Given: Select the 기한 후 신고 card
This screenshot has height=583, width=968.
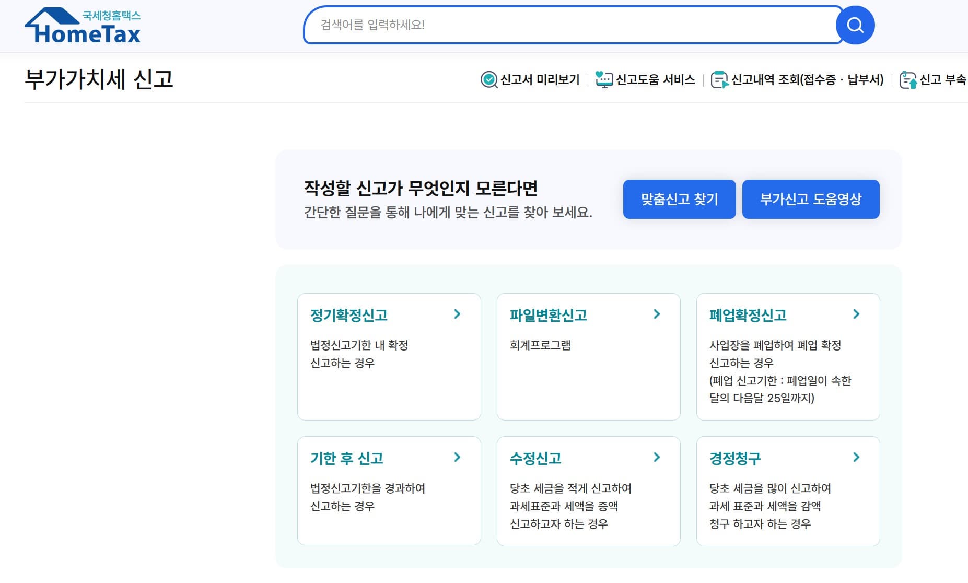Looking at the screenshot, I should pos(389,491).
